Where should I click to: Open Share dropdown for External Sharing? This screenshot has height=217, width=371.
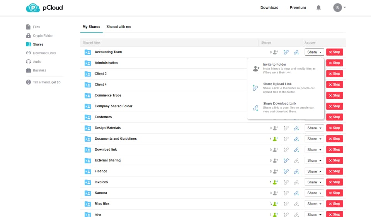(x=314, y=161)
